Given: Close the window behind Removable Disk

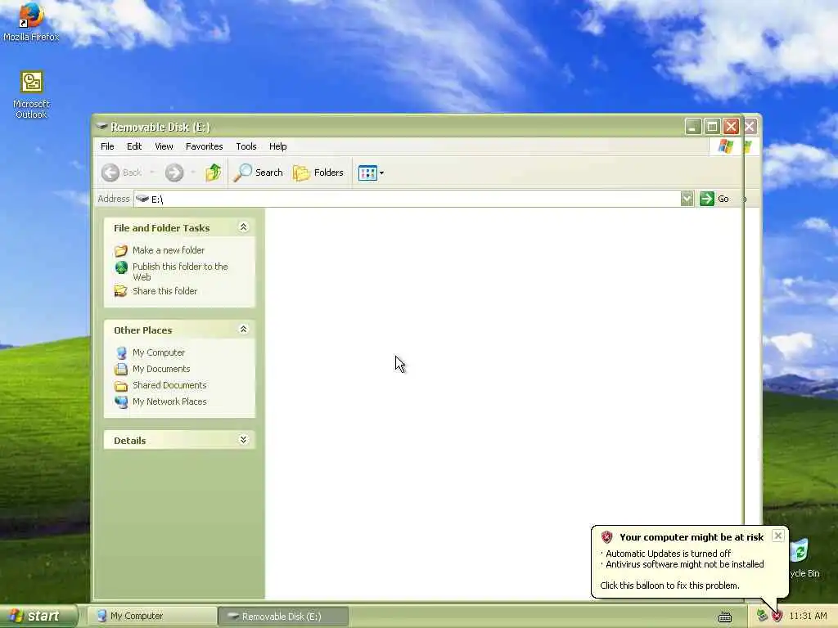Looking at the screenshot, I should (750, 127).
